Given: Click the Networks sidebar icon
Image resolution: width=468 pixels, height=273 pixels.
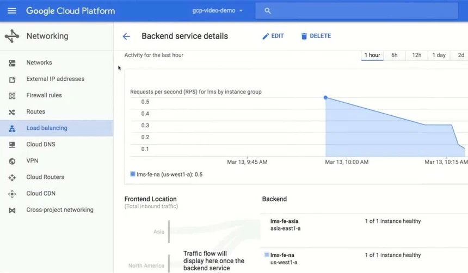Looking at the screenshot, I should [x=12, y=63].
